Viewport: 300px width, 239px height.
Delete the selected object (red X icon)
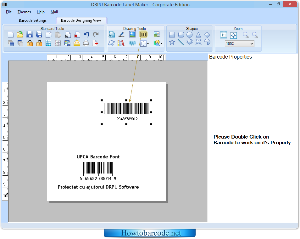click(x=77, y=35)
